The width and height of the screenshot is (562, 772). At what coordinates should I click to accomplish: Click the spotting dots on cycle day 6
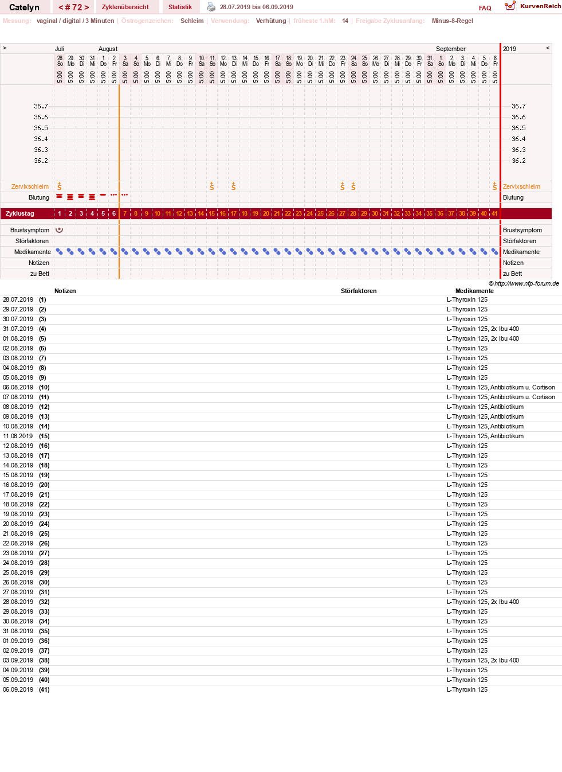click(x=114, y=195)
